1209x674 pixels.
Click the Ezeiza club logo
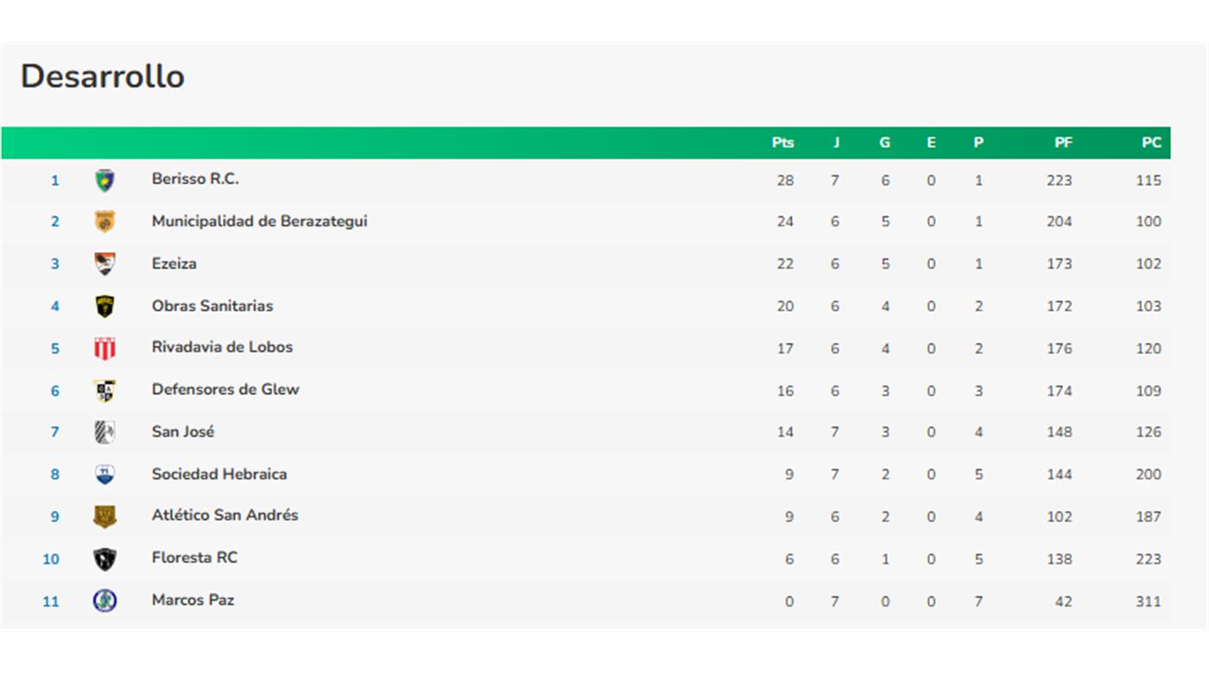[104, 264]
